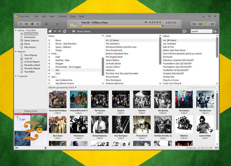Open the Now Playing playlist

30,55
